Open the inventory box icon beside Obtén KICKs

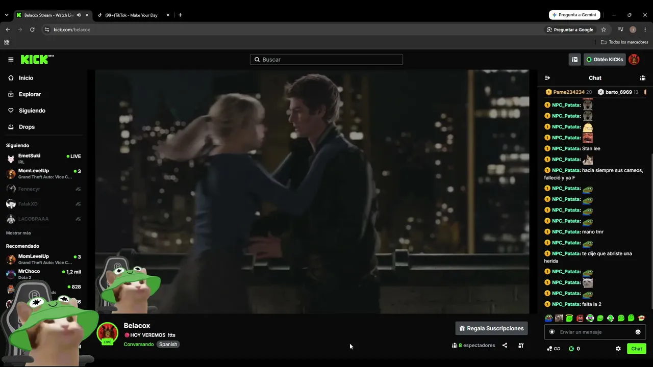[575, 60]
